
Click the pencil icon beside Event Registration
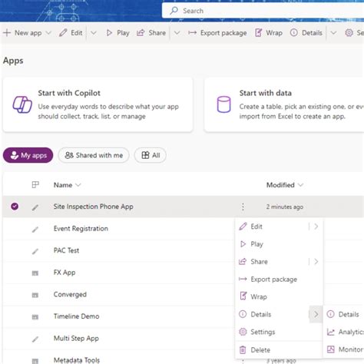point(35,229)
